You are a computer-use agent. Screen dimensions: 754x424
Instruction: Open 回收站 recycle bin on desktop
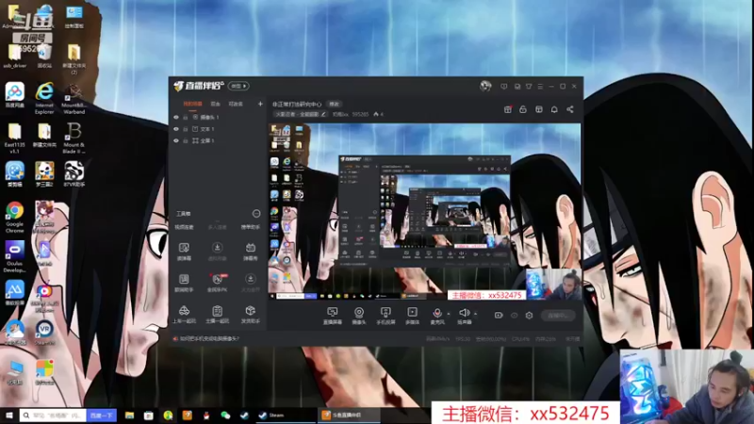pyautogui.click(x=44, y=57)
